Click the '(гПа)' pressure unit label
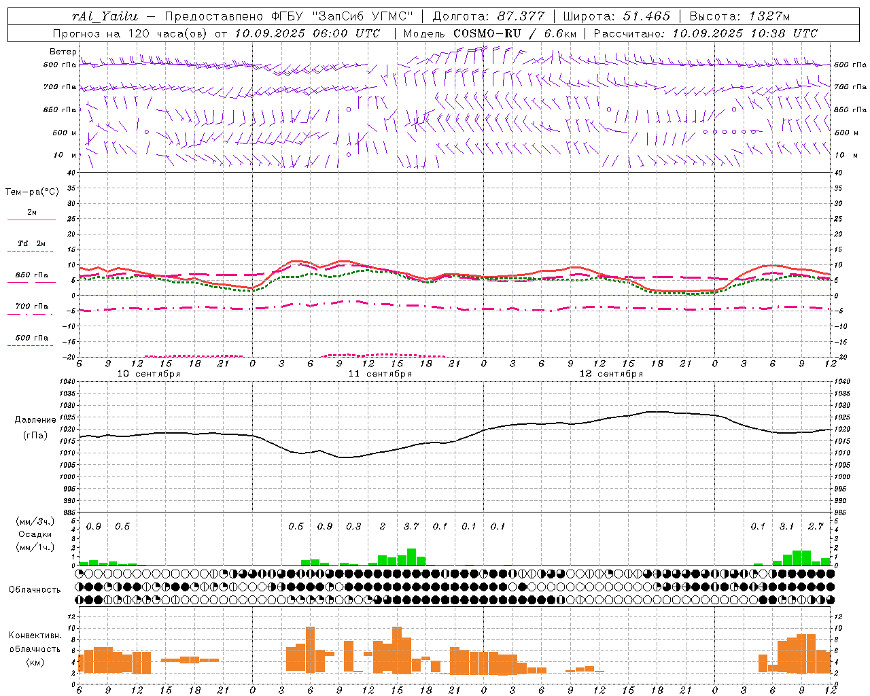Screen dimensions: 870x696 (x=35, y=436)
